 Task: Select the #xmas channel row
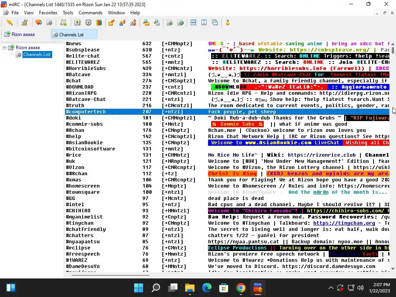tap(227, 180)
